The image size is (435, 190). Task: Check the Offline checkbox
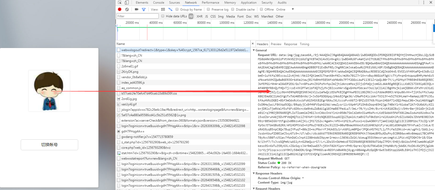pos(261,9)
